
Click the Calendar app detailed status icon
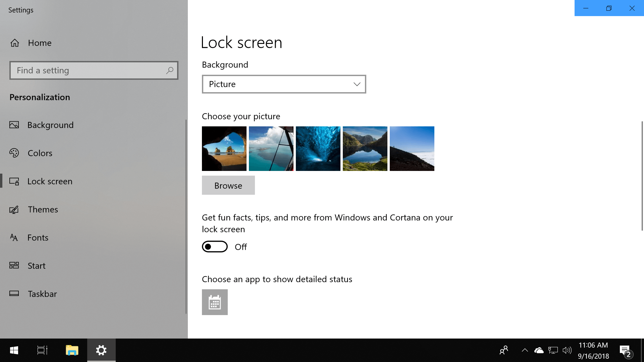pos(215,302)
